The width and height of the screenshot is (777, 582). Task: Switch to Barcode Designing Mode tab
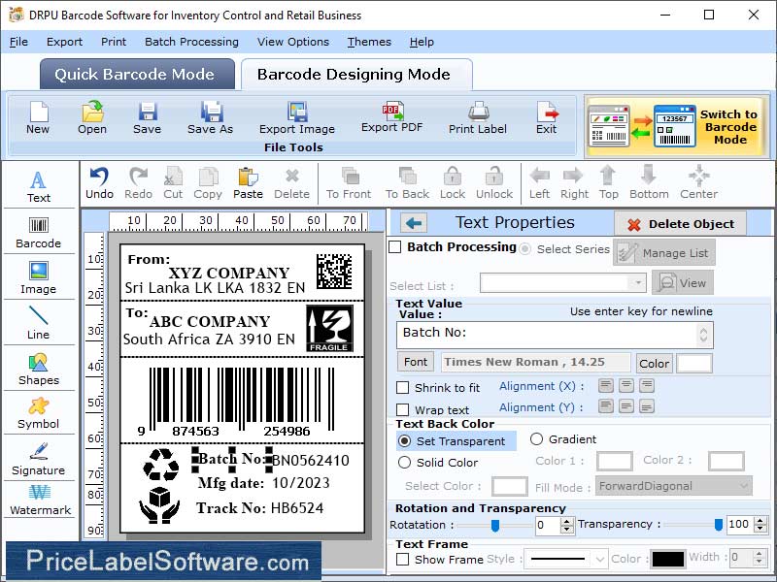click(x=356, y=75)
